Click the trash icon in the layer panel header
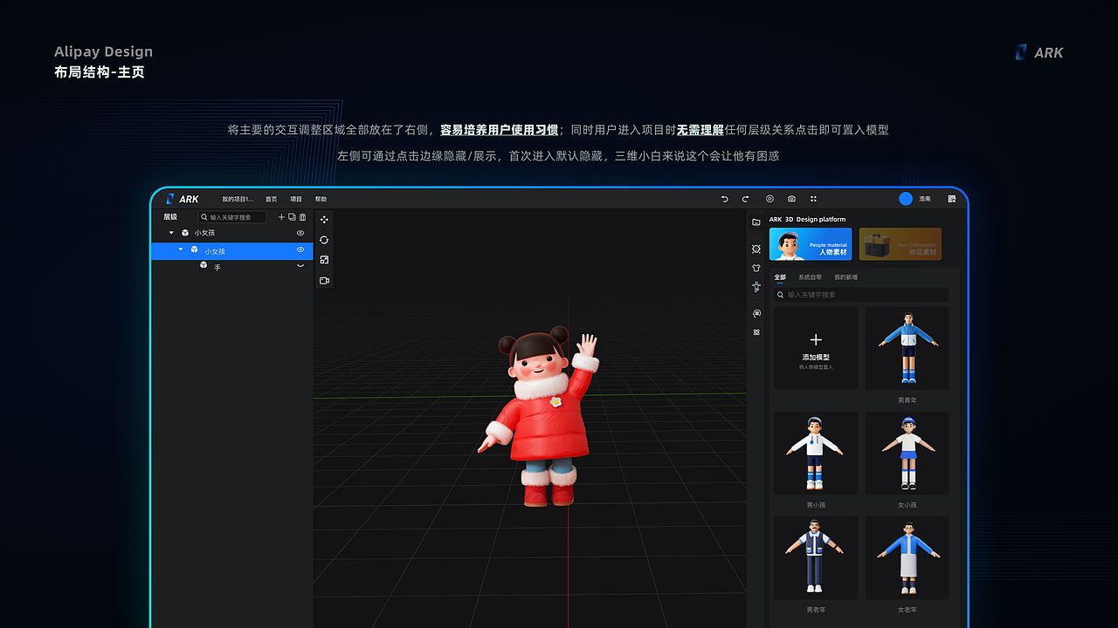The height and width of the screenshot is (628, 1118). click(x=302, y=217)
